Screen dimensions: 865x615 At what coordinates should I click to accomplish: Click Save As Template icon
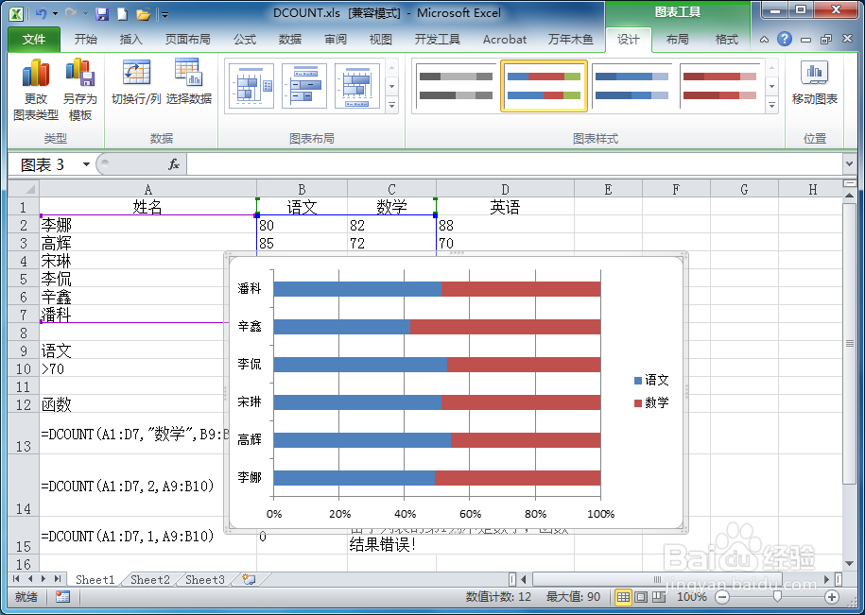point(79,85)
